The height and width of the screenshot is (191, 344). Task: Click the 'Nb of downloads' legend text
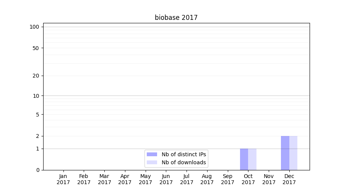click(183, 162)
